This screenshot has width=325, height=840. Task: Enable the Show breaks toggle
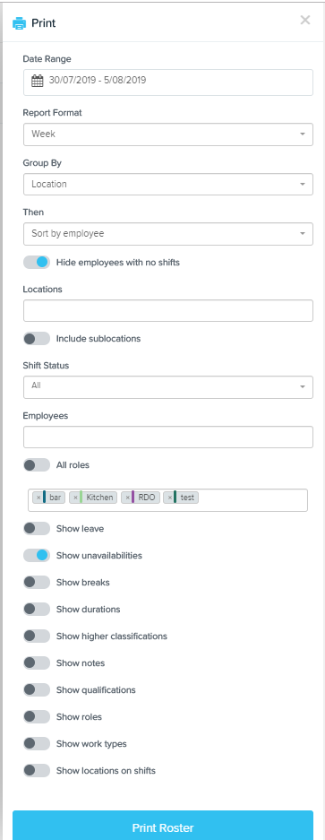(37, 583)
